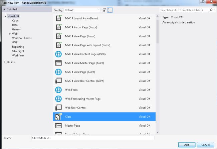Select the Visual C# tree category
Image resolution: width=217 pixels, height=149 pixels.
[13, 16]
